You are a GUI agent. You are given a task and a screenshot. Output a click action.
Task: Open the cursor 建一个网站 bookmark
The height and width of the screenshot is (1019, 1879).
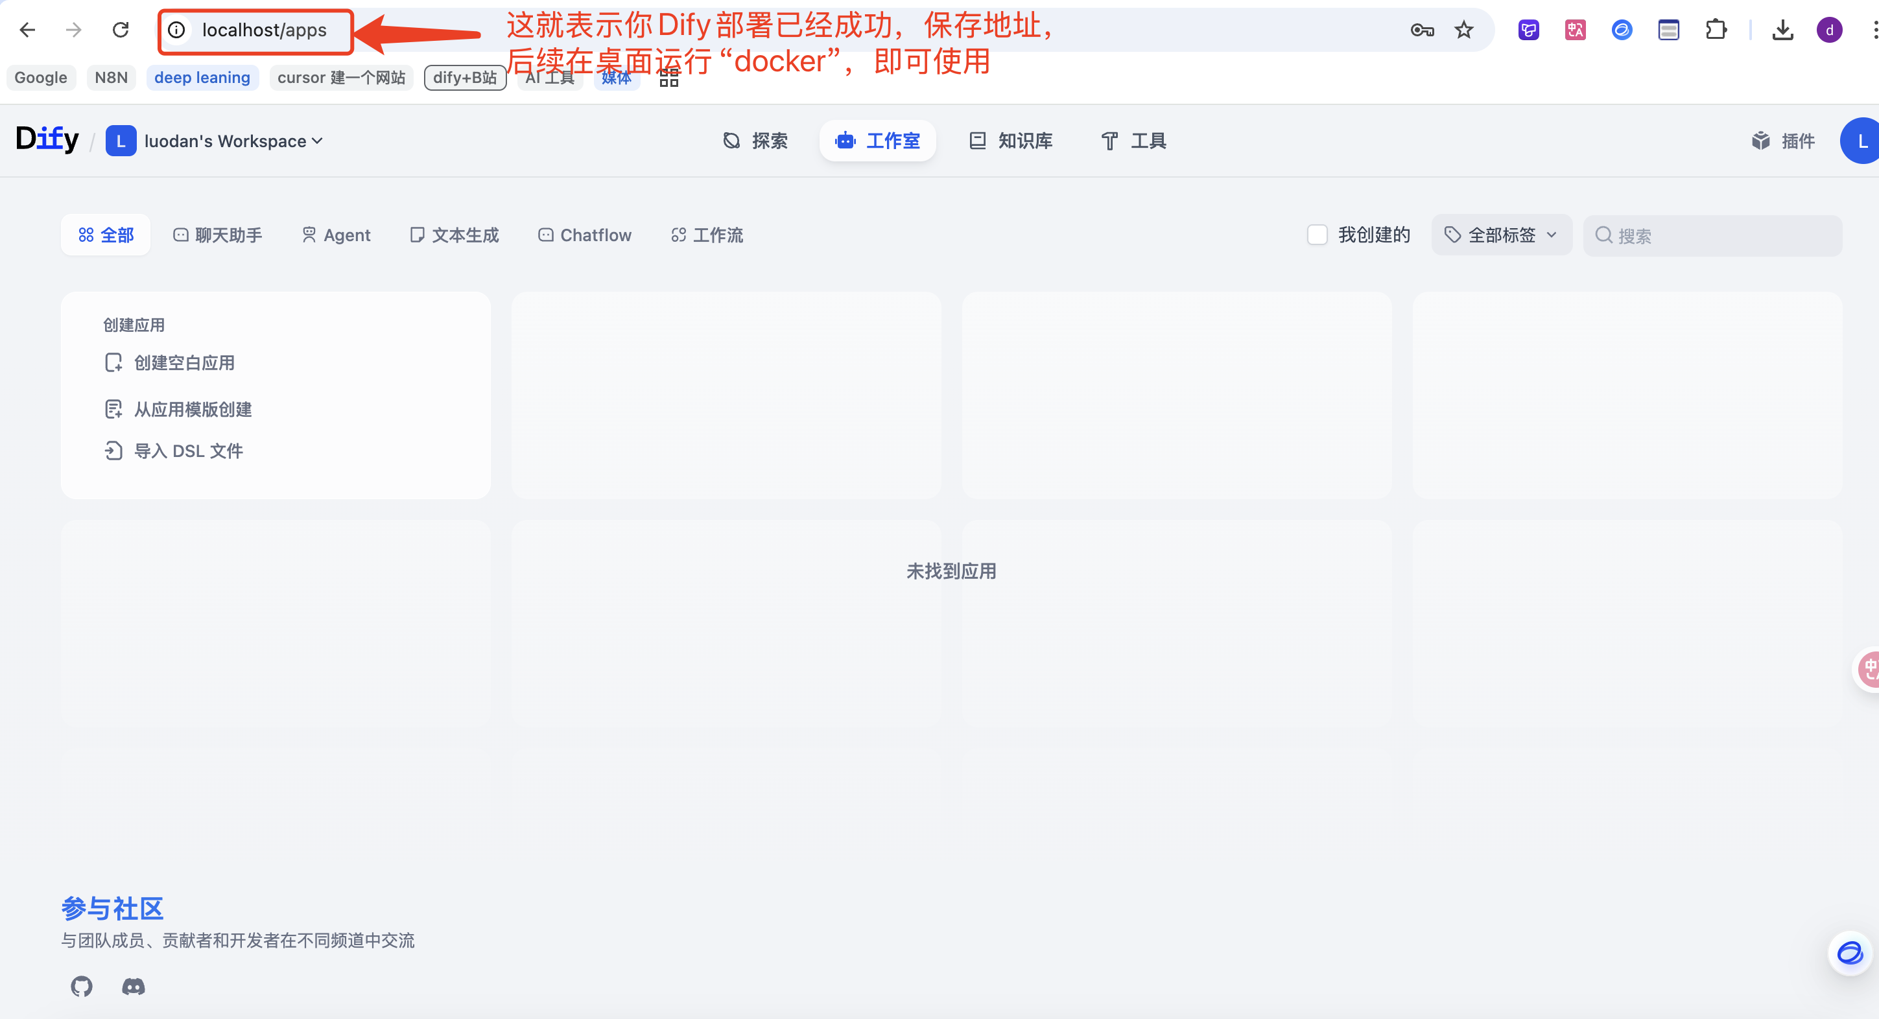click(x=340, y=77)
